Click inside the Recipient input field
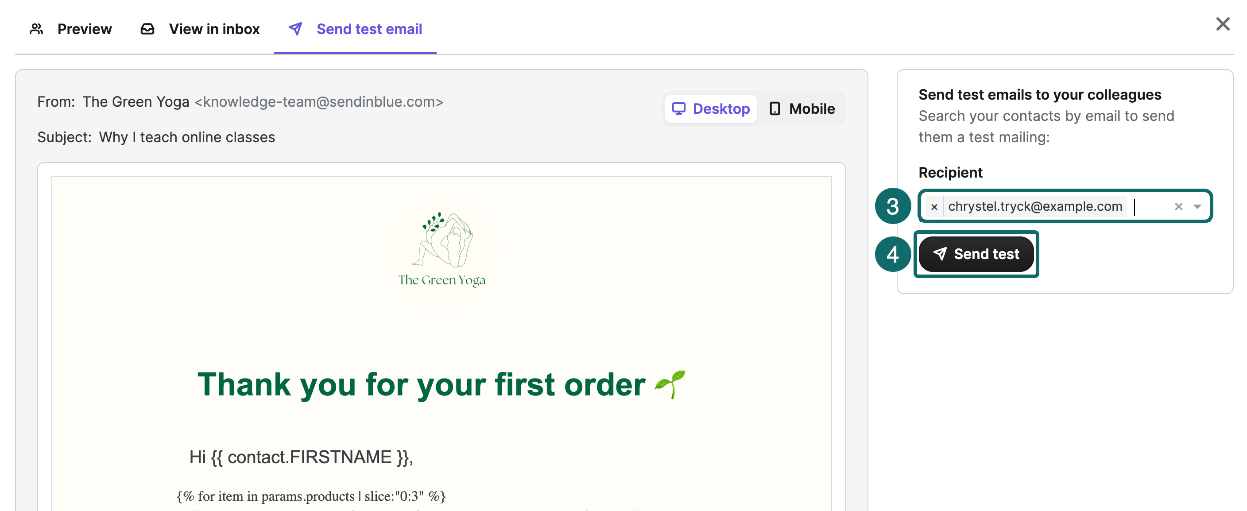This screenshot has height=511, width=1247. tap(1152, 207)
